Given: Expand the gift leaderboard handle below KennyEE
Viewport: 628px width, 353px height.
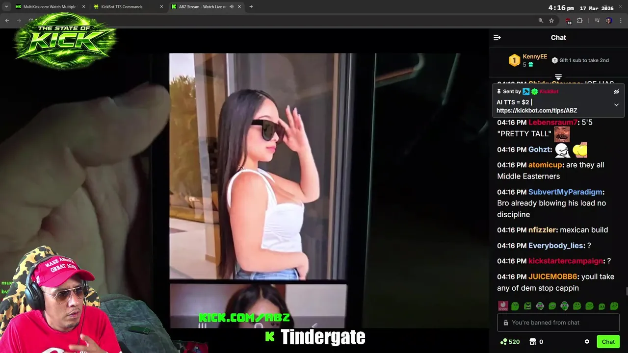Looking at the screenshot, I should tap(558, 76).
